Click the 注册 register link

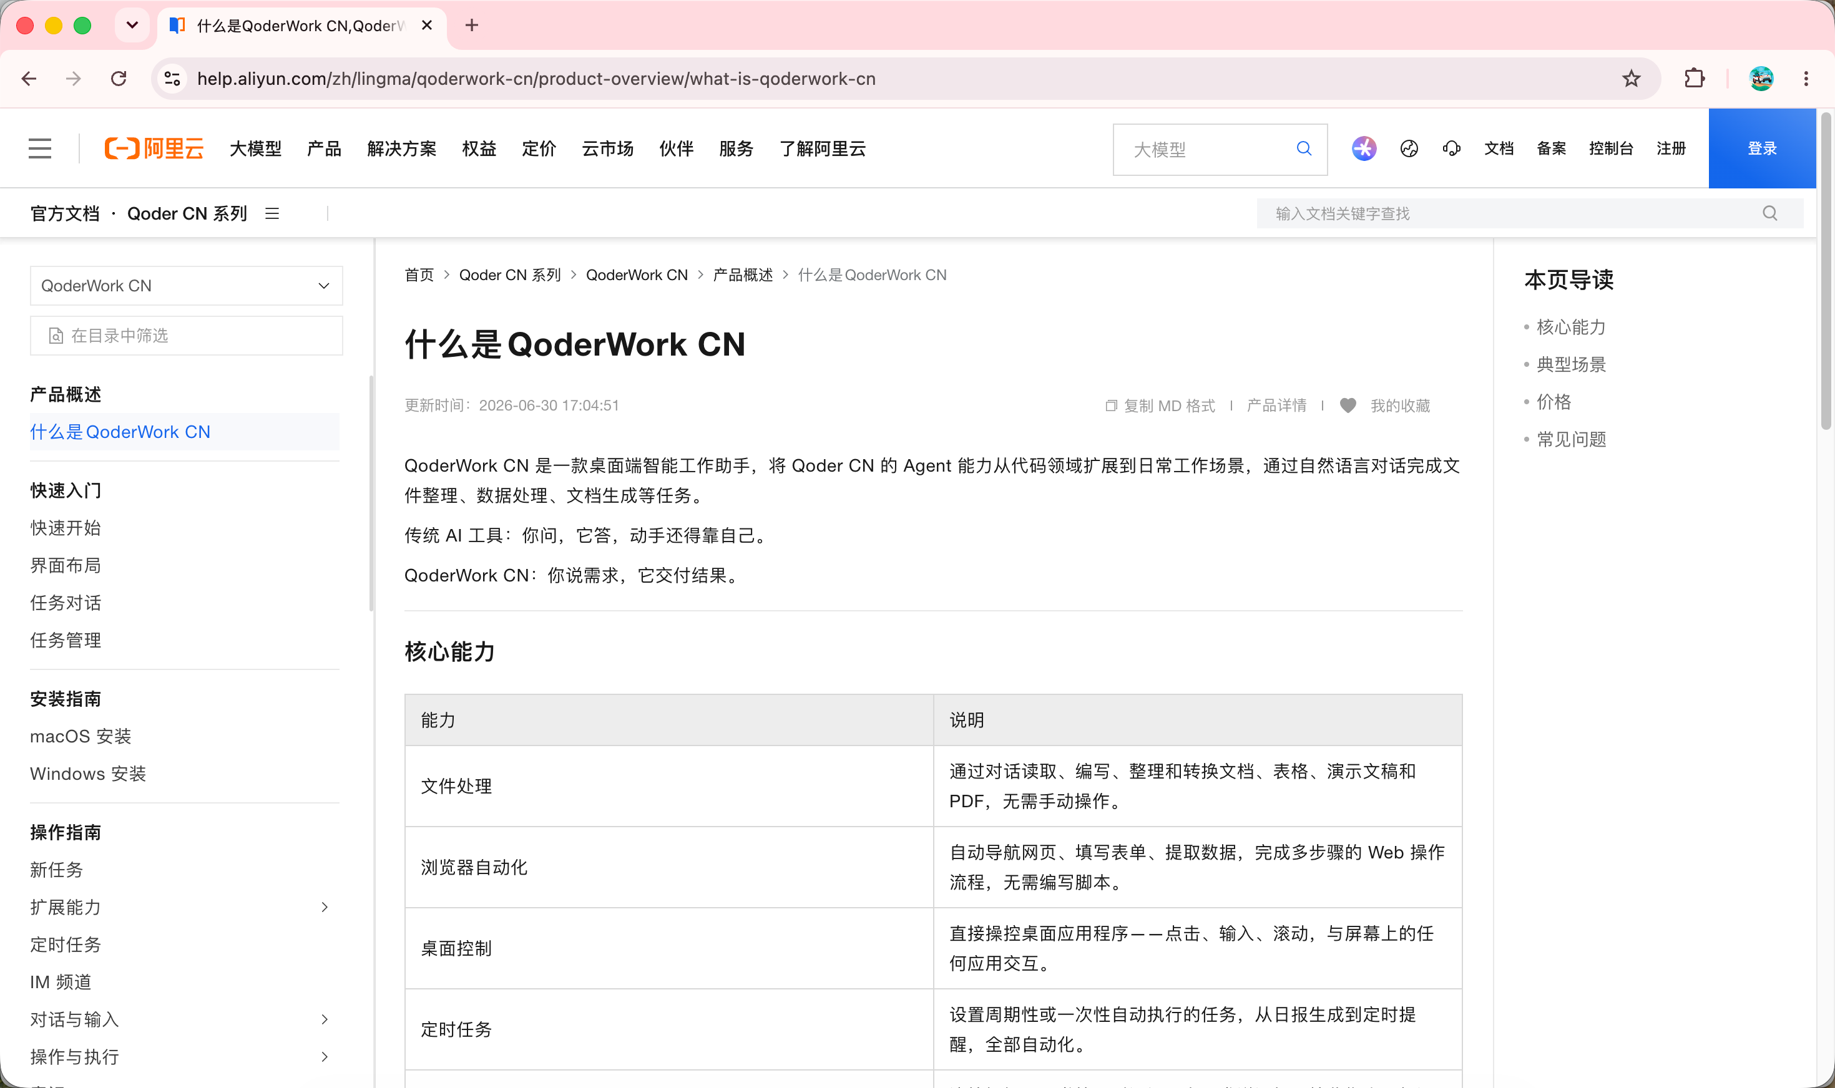point(1671,149)
